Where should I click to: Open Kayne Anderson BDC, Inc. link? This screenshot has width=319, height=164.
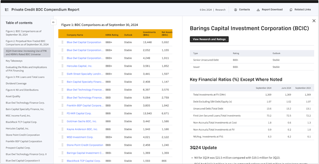pyautogui.click(x=82, y=129)
